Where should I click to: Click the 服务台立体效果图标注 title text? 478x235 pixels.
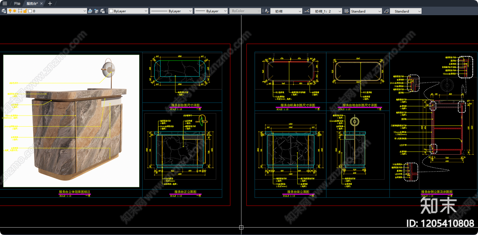click(74, 192)
